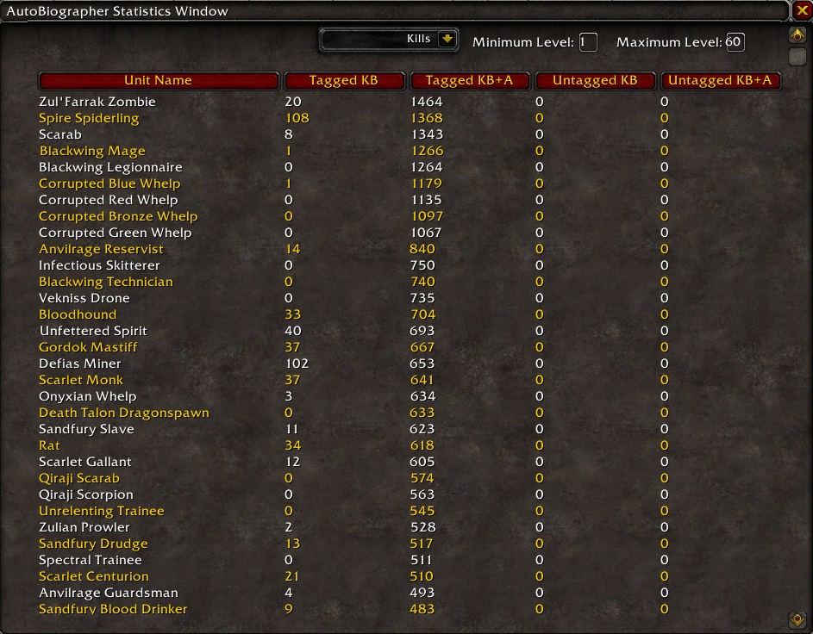Screen dimensions: 813x634
Task: Select the Scarlet Centurion entry
Action: [94, 576]
